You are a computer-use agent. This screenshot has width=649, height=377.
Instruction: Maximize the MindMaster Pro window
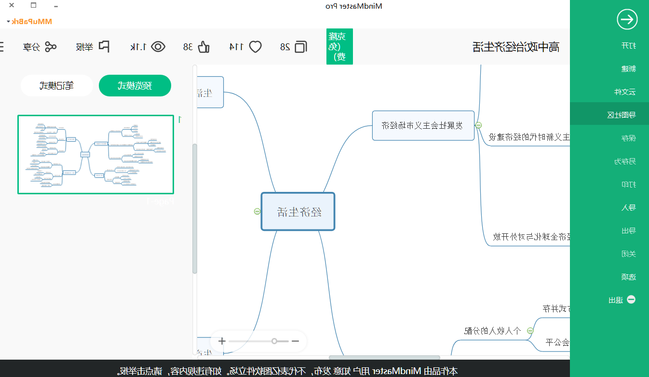click(x=33, y=6)
